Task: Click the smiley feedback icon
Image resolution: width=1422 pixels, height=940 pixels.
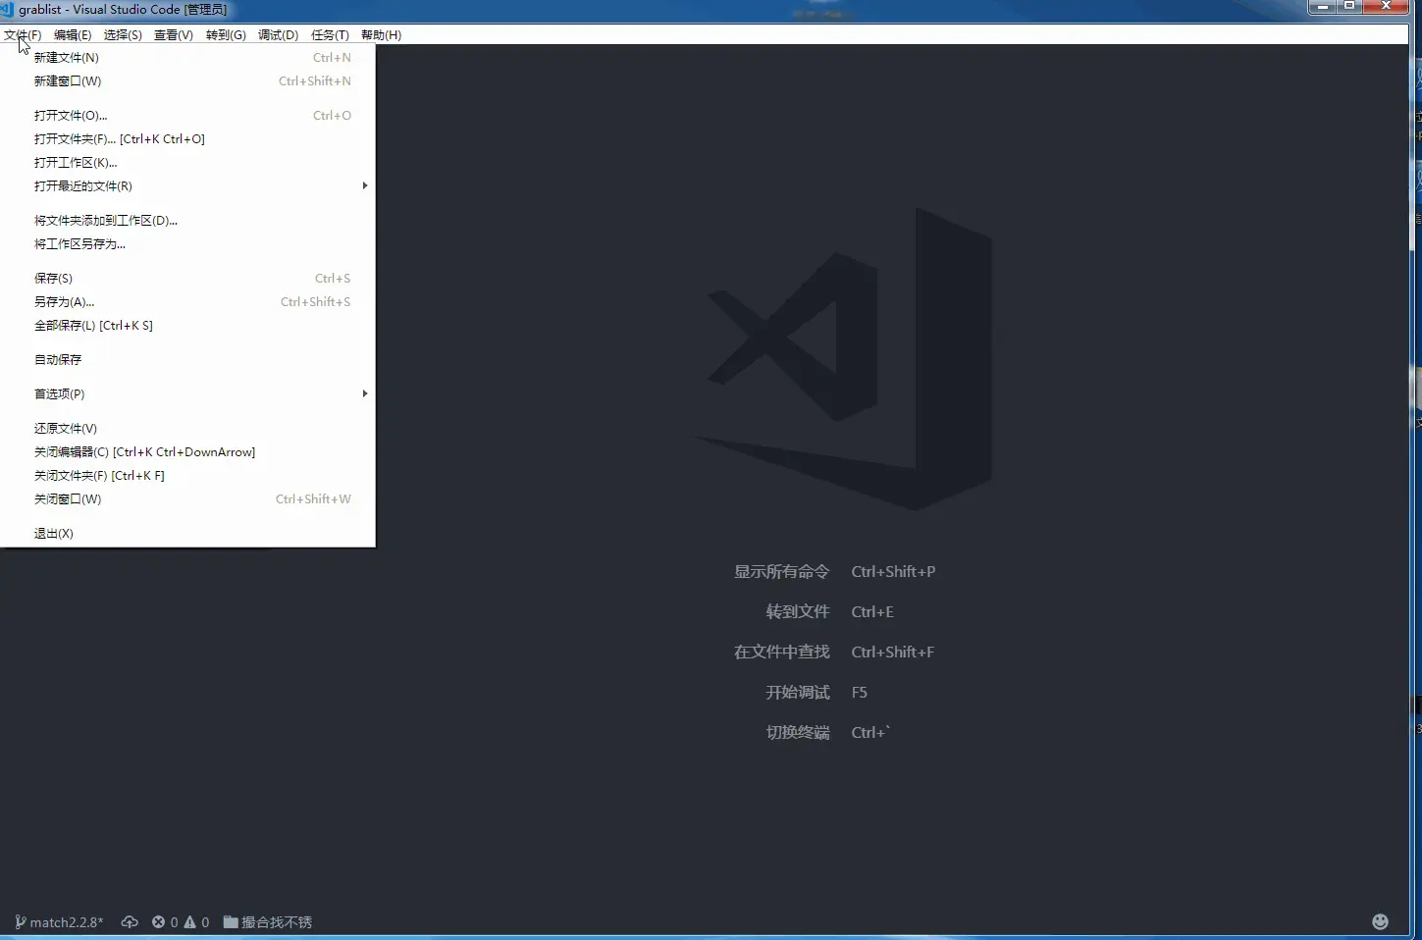Action: pyautogui.click(x=1380, y=921)
